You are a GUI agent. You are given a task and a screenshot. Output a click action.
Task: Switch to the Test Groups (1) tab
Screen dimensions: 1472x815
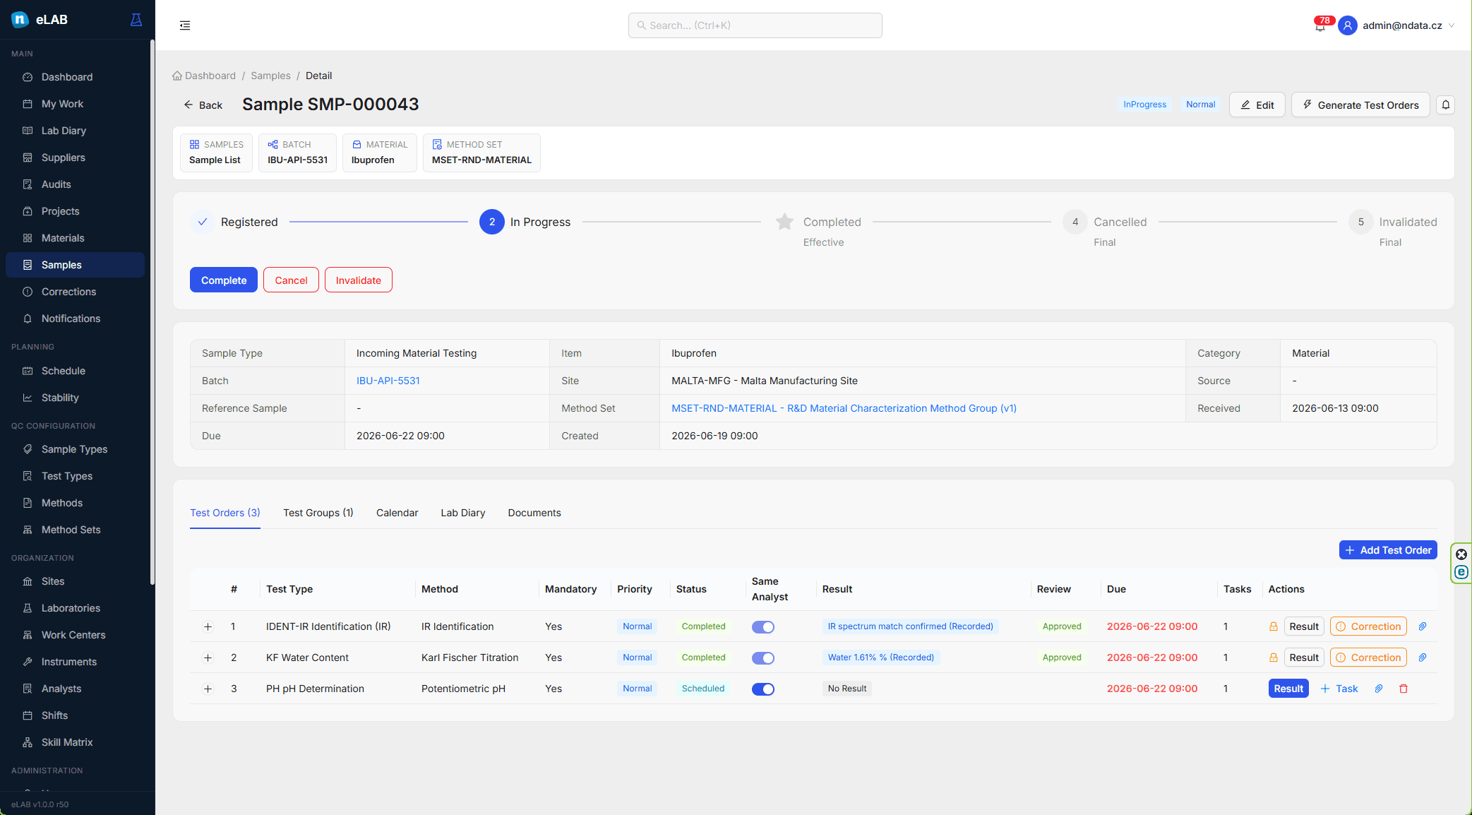318,513
